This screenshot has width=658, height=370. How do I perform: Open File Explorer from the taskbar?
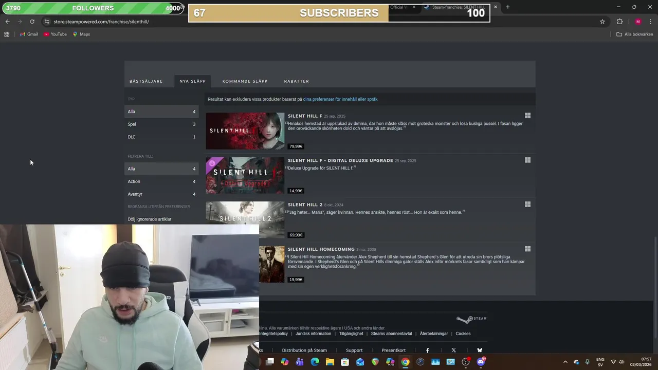pyautogui.click(x=330, y=362)
